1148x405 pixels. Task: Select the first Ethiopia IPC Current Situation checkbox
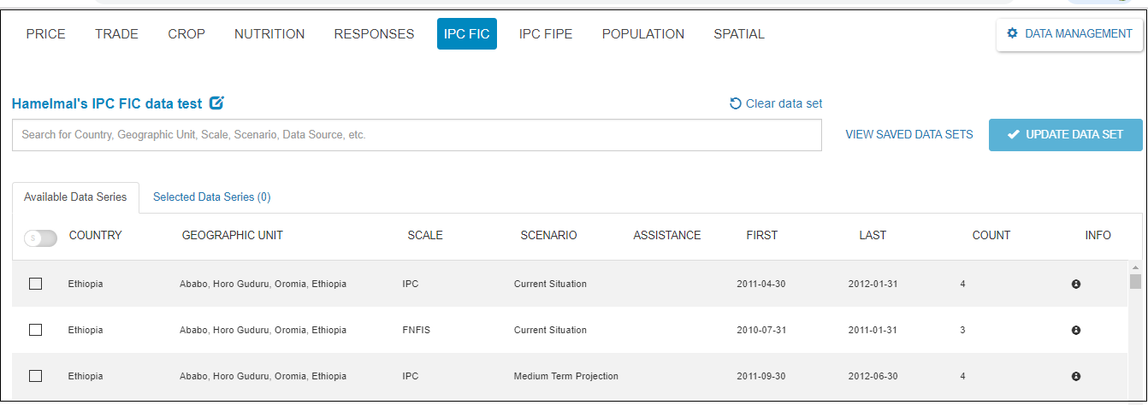[35, 284]
